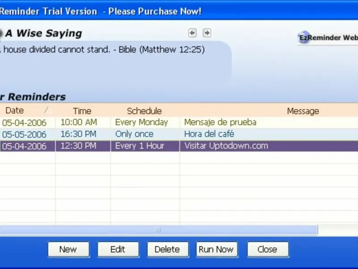Click the New reminder button
The width and height of the screenshot is (358, 269).
68,249
